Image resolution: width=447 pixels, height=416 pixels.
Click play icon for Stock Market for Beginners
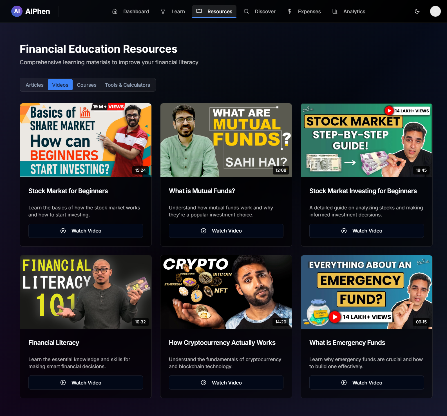click(63, 231)
